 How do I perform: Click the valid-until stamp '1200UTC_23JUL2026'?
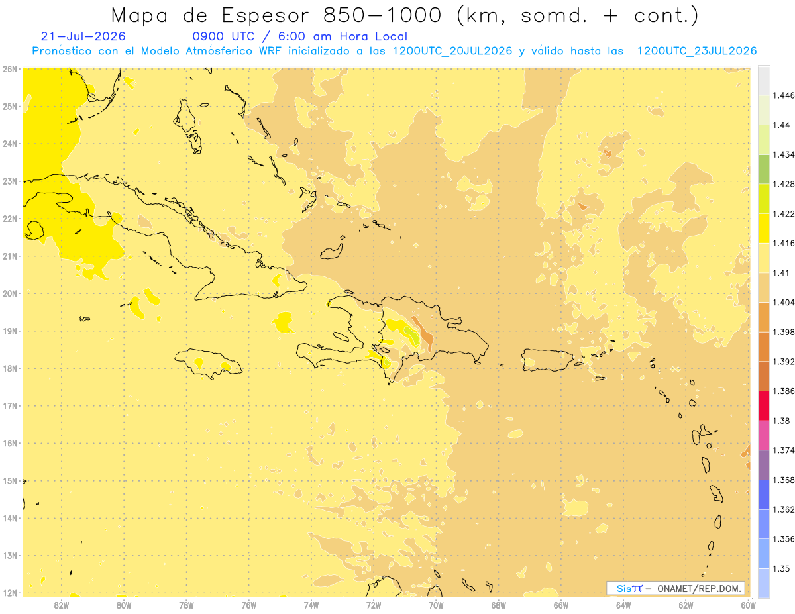697,51
